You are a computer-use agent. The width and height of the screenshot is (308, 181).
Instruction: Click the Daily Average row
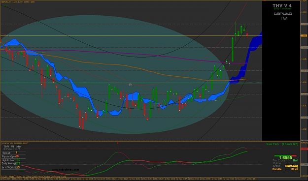(13, 164)
